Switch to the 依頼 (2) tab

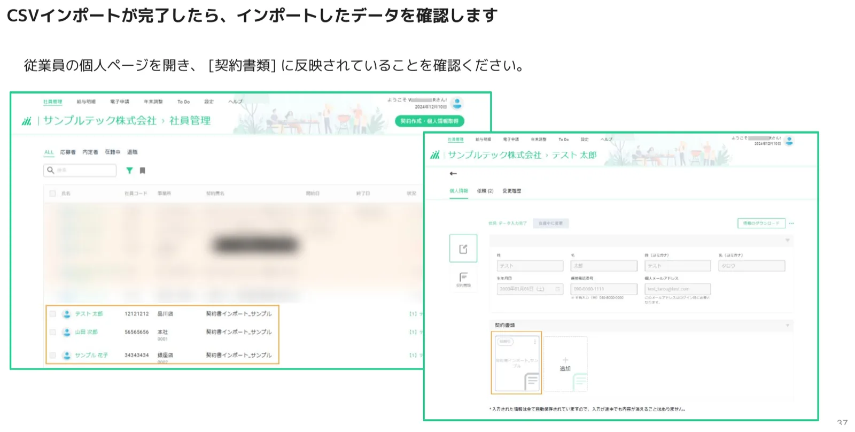click(x=485, y=191)
